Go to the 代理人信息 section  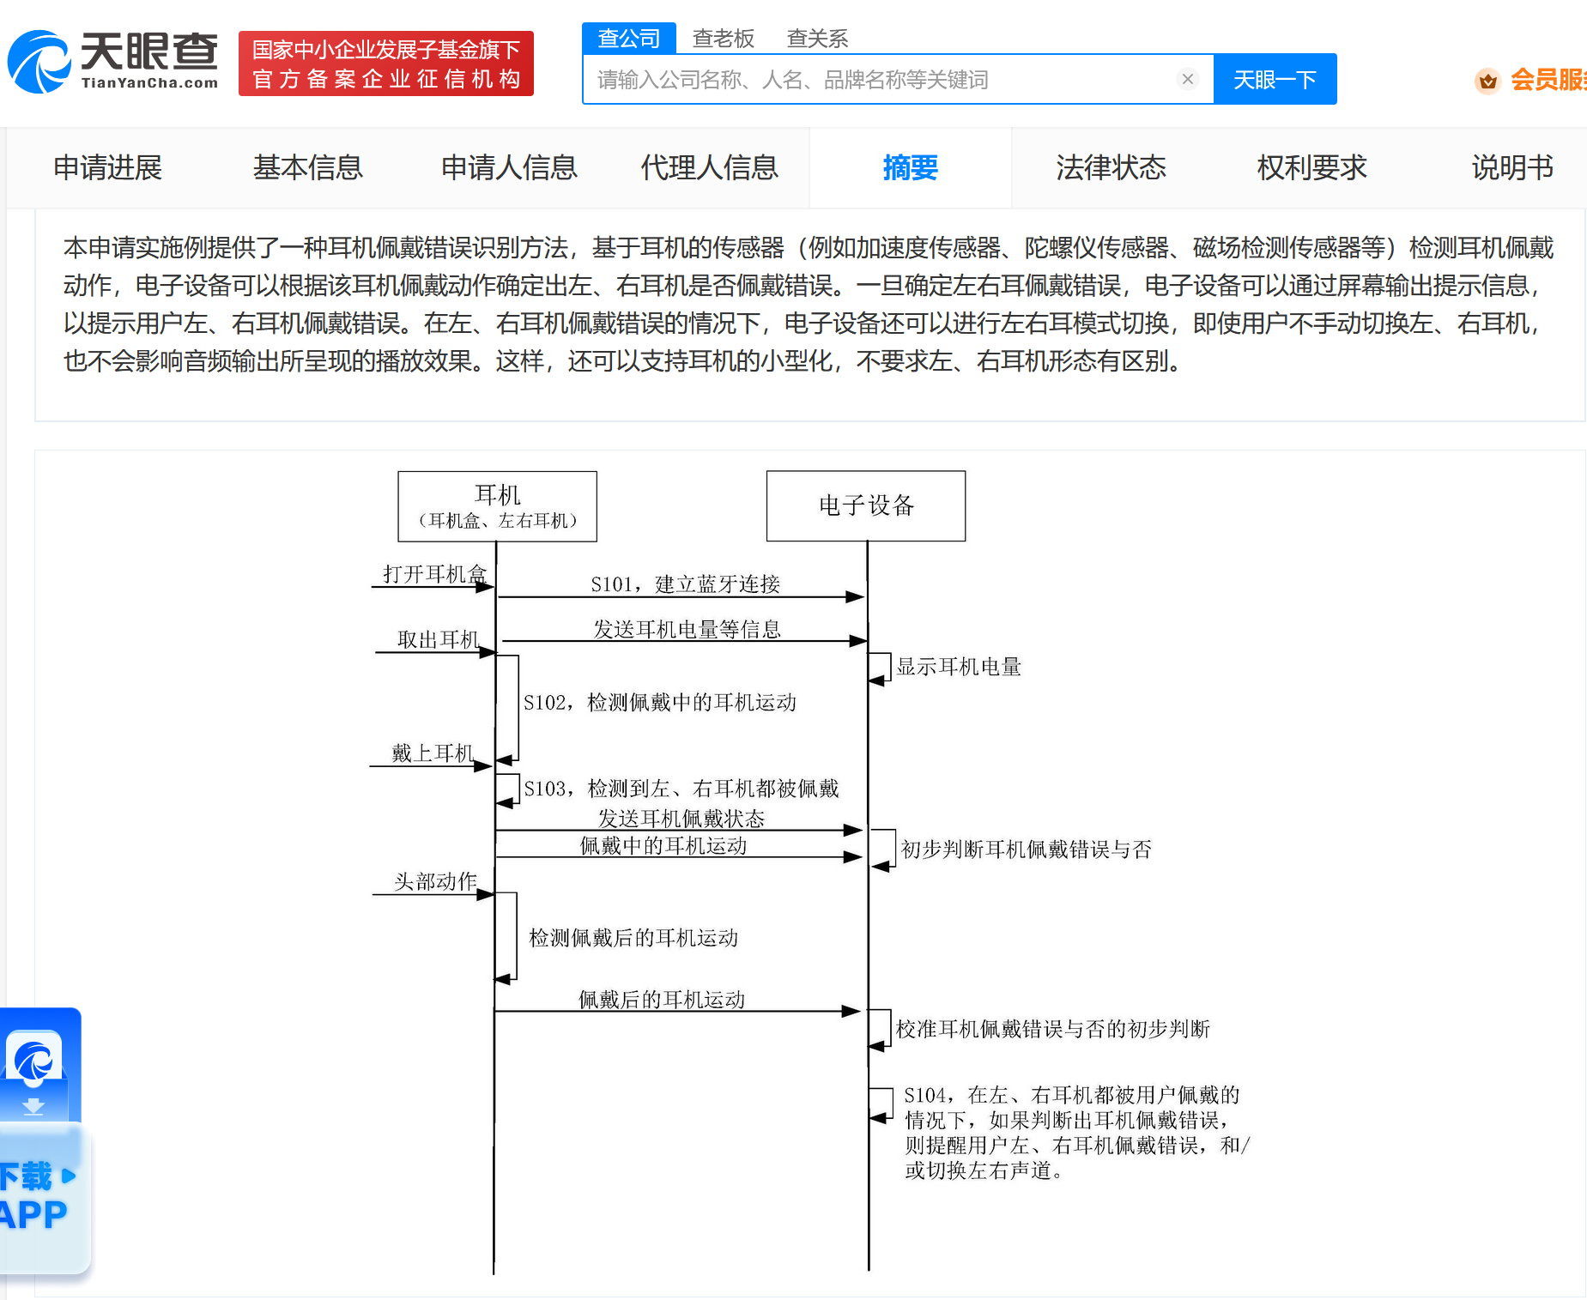[x=709, y=167]
